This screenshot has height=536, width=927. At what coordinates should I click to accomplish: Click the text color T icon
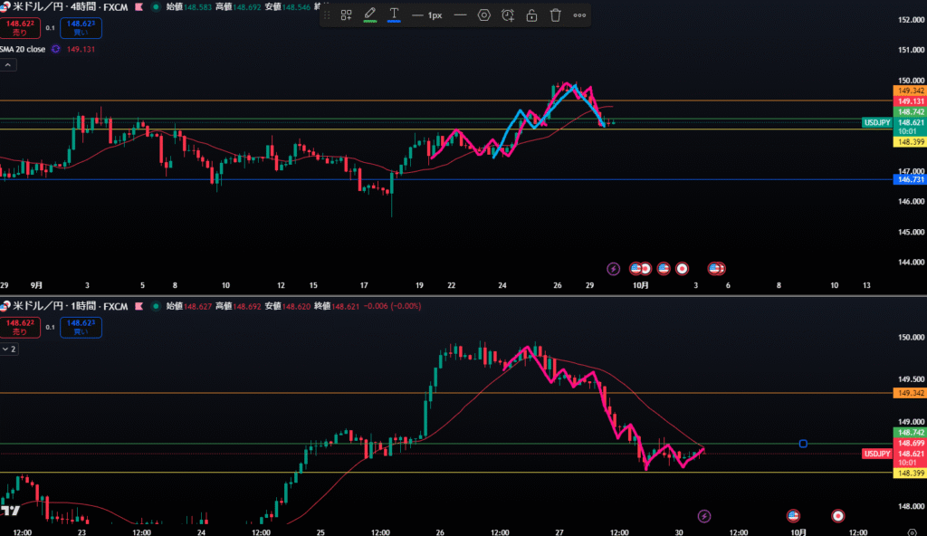pyautogui.click(x=394, y=15)
